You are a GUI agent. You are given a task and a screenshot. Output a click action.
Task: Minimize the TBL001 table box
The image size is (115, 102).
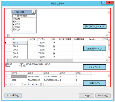(34, 12)
